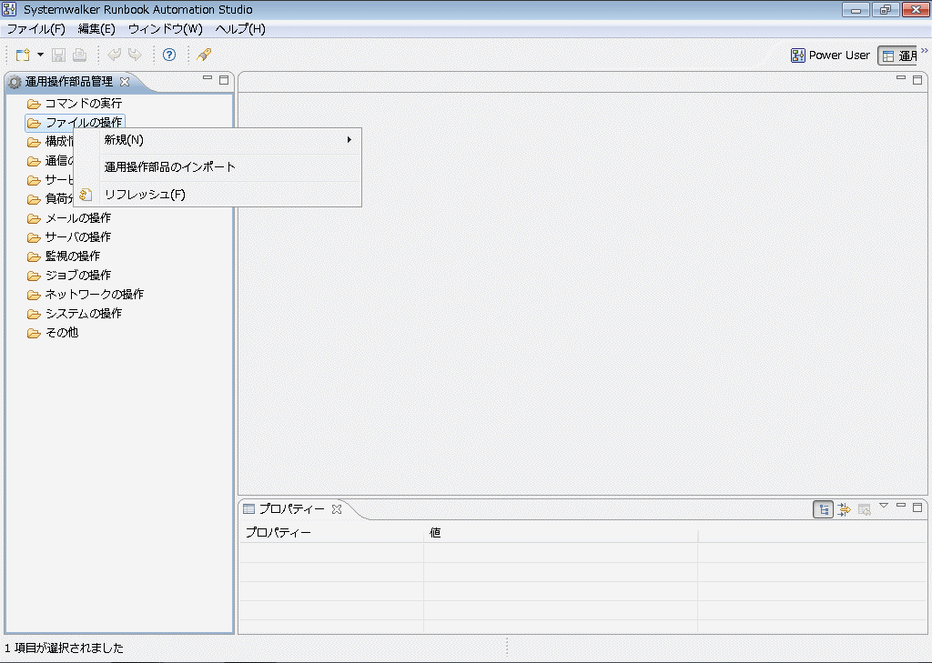
Task: Maximize the 運用操作部品管理 panel
Action: point(224,80)
